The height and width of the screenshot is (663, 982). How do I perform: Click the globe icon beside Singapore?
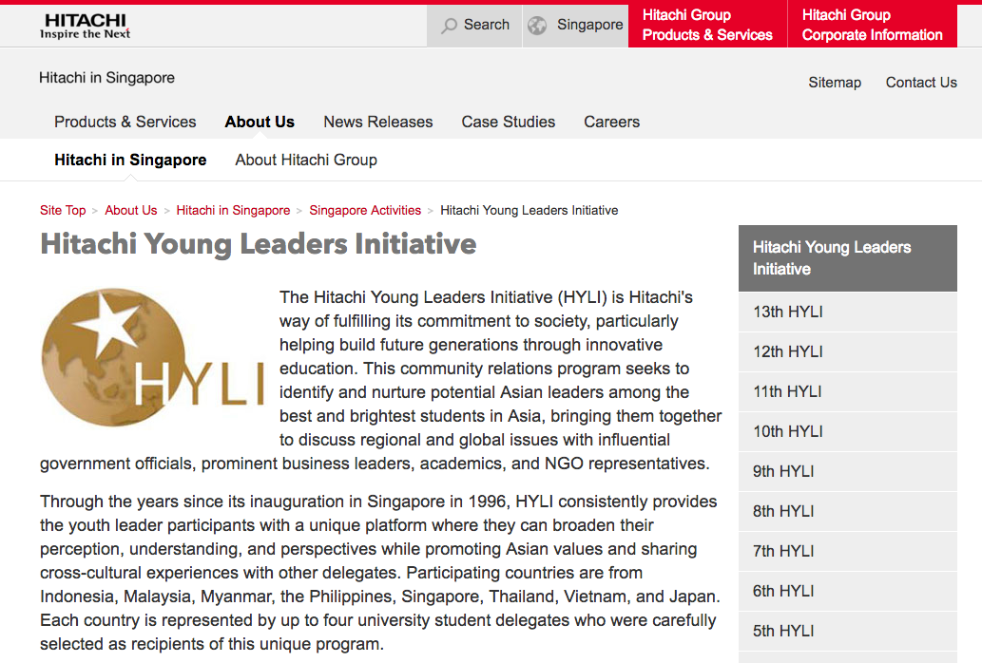coord(537,25)
